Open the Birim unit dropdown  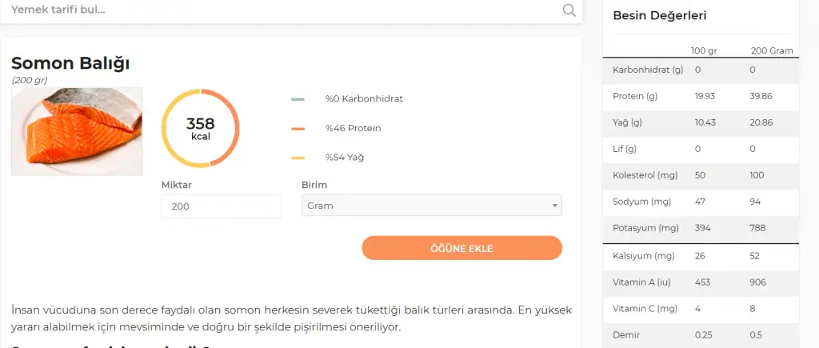pos(430,206)
